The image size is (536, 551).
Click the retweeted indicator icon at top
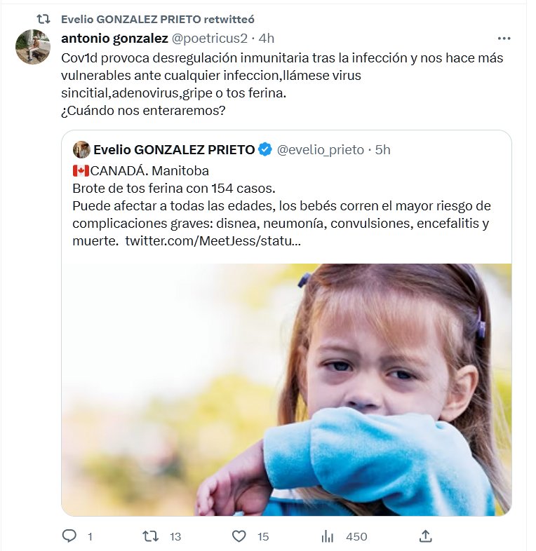(43, 19)
